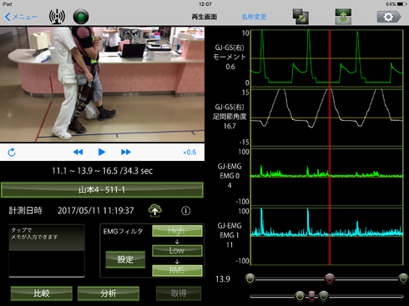Tap the 13.9 slider time value

[223, 279]
